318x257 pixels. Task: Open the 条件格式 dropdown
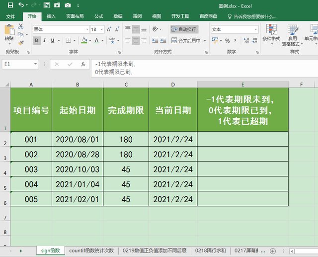pyautogui.click(x=271, y=34)
